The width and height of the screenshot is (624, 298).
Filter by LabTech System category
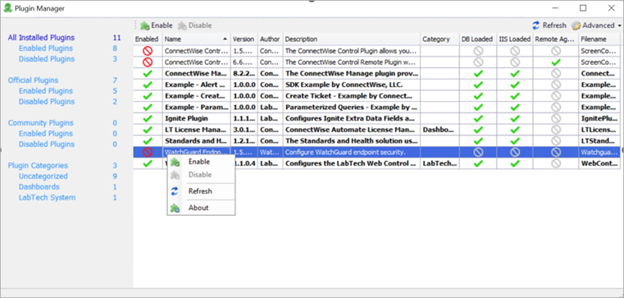click(x=47, y=198)
